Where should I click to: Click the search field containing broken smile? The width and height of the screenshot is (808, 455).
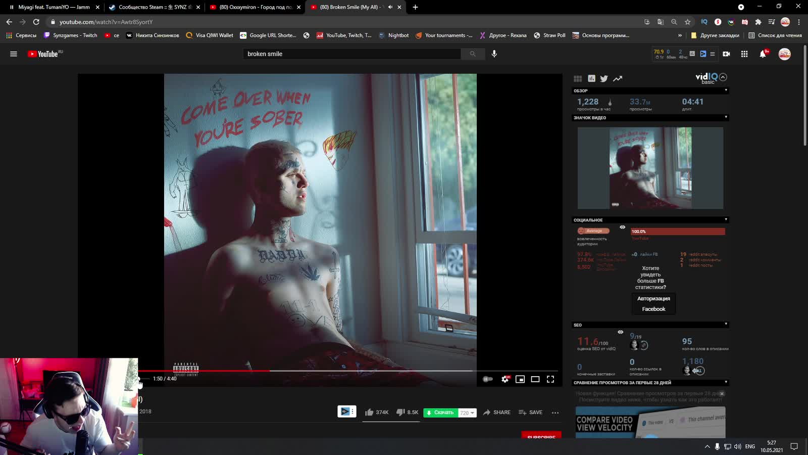click(352, 54)
